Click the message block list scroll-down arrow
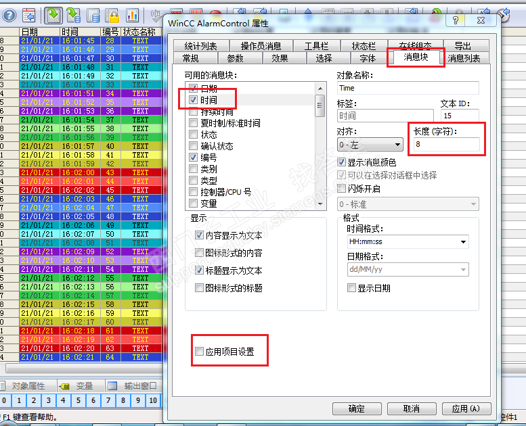526x426 pixels. (320, 204)
